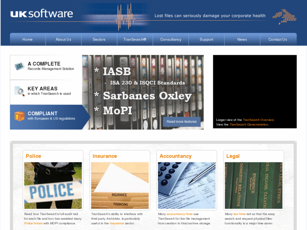Click the barcode icon beside A Complete

point(19,66)
